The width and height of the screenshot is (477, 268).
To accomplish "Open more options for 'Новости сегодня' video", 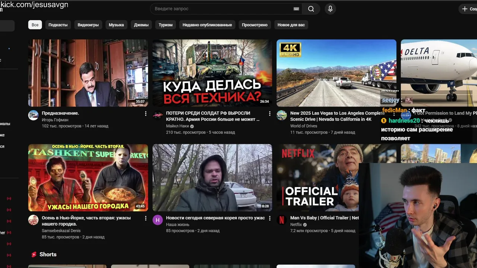I will (x=270, y=218).
